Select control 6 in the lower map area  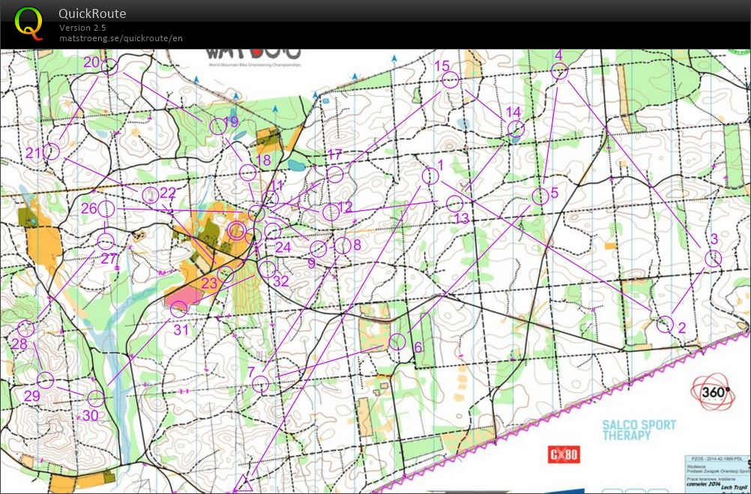397,340
